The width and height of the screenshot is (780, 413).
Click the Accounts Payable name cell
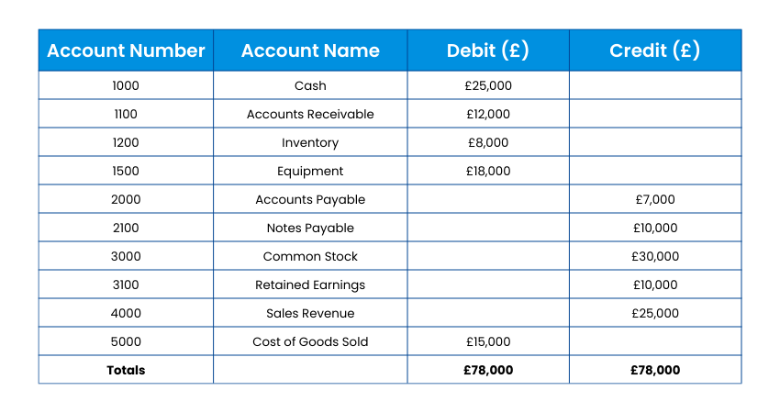point(310,200)
